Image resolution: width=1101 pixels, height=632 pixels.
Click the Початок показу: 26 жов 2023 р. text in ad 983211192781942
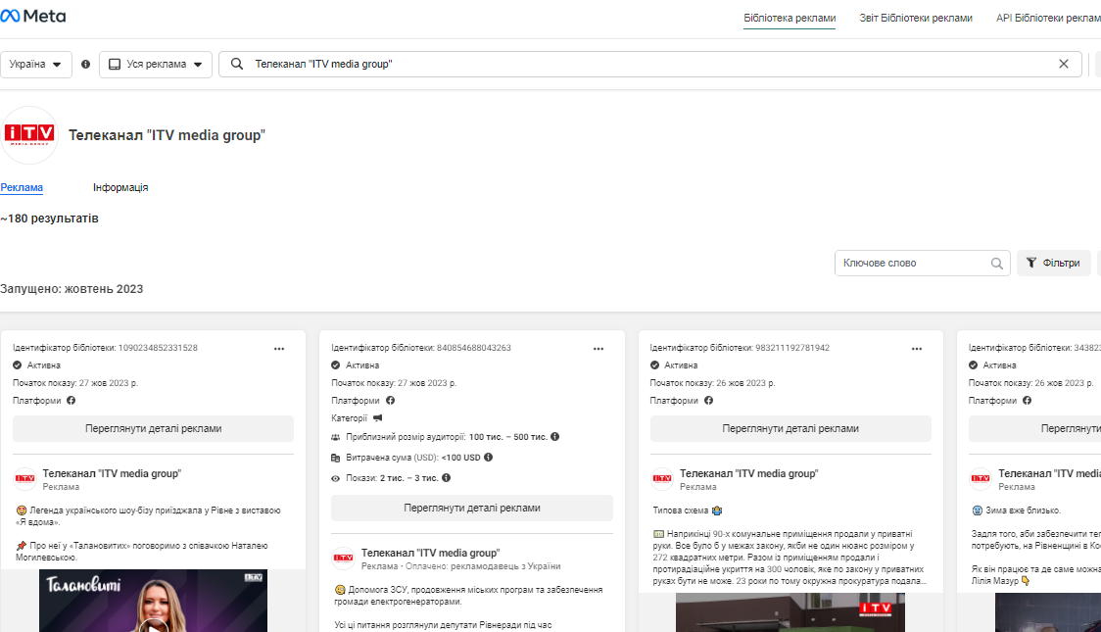coord(713,383)
